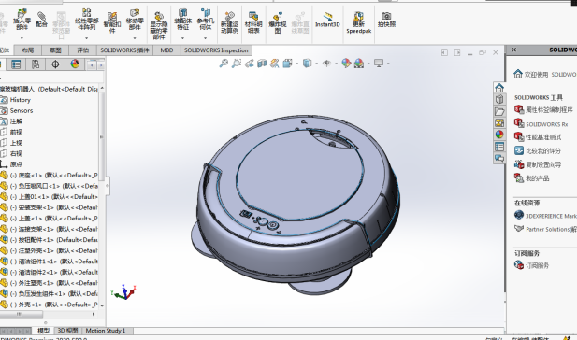Viewport: 577px width, 340px height.
Task: Open the DimXpertManager crosshair tab
Action: click(55, 64)
